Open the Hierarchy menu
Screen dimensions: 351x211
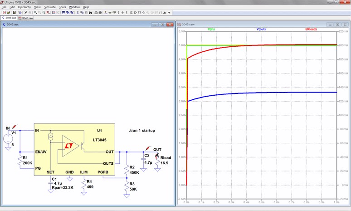click(x=24, y=7)
